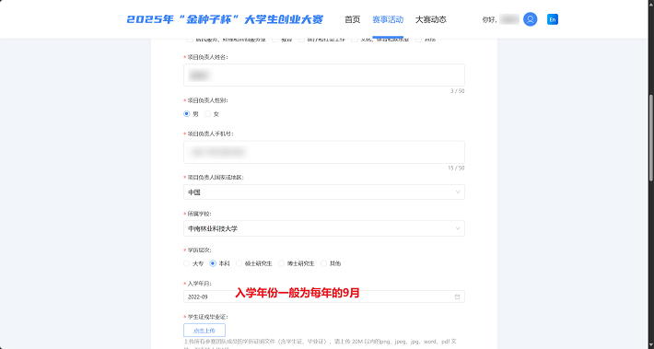
Task: Choose 其他 as education level
Action: point(323,263)
